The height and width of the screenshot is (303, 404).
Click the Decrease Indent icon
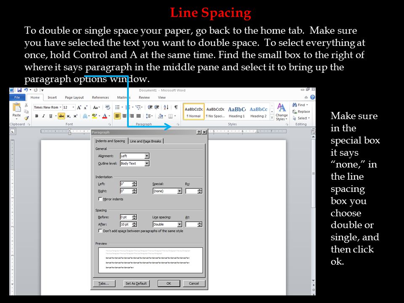tap(150, 107)
